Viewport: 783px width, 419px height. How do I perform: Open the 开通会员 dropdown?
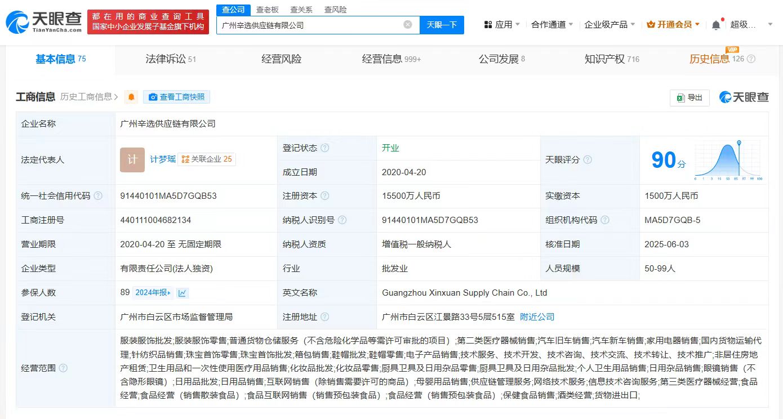click(674, 25)
